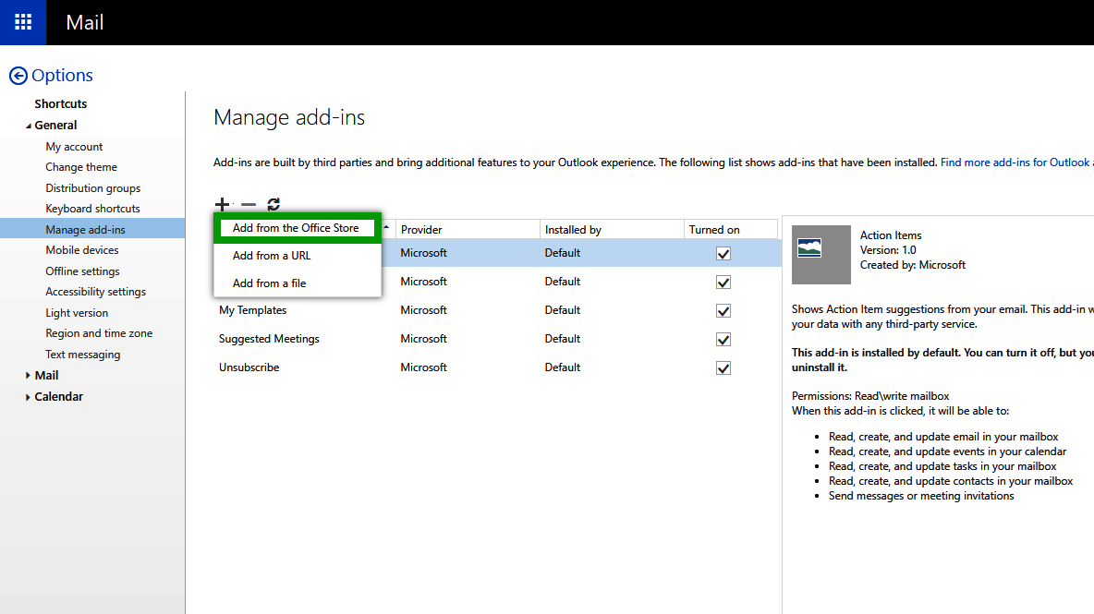Uncheck the My Templates add-in
Viewport: 1094px width, 614px height.
(x=723, y=311)
